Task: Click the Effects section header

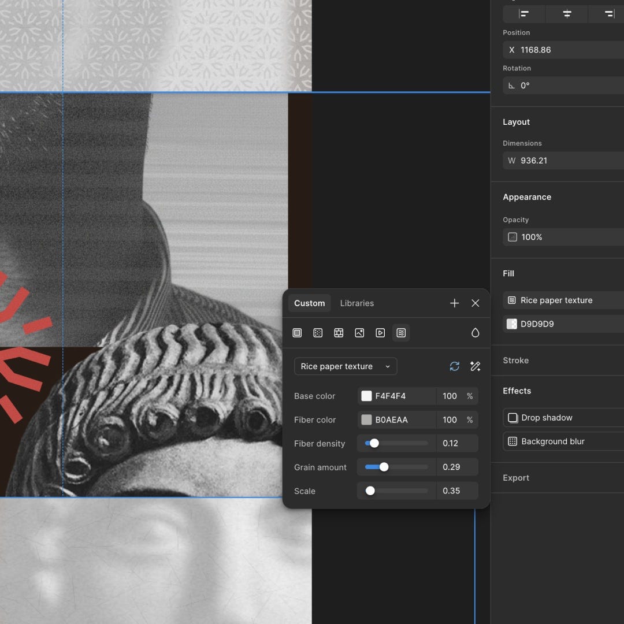Action: click(x=517, y=391)
